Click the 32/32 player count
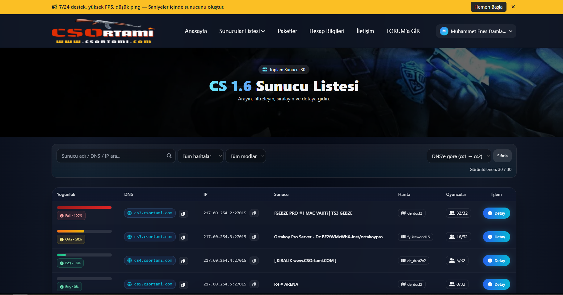The image size is (563, 295). coord(458,213)
